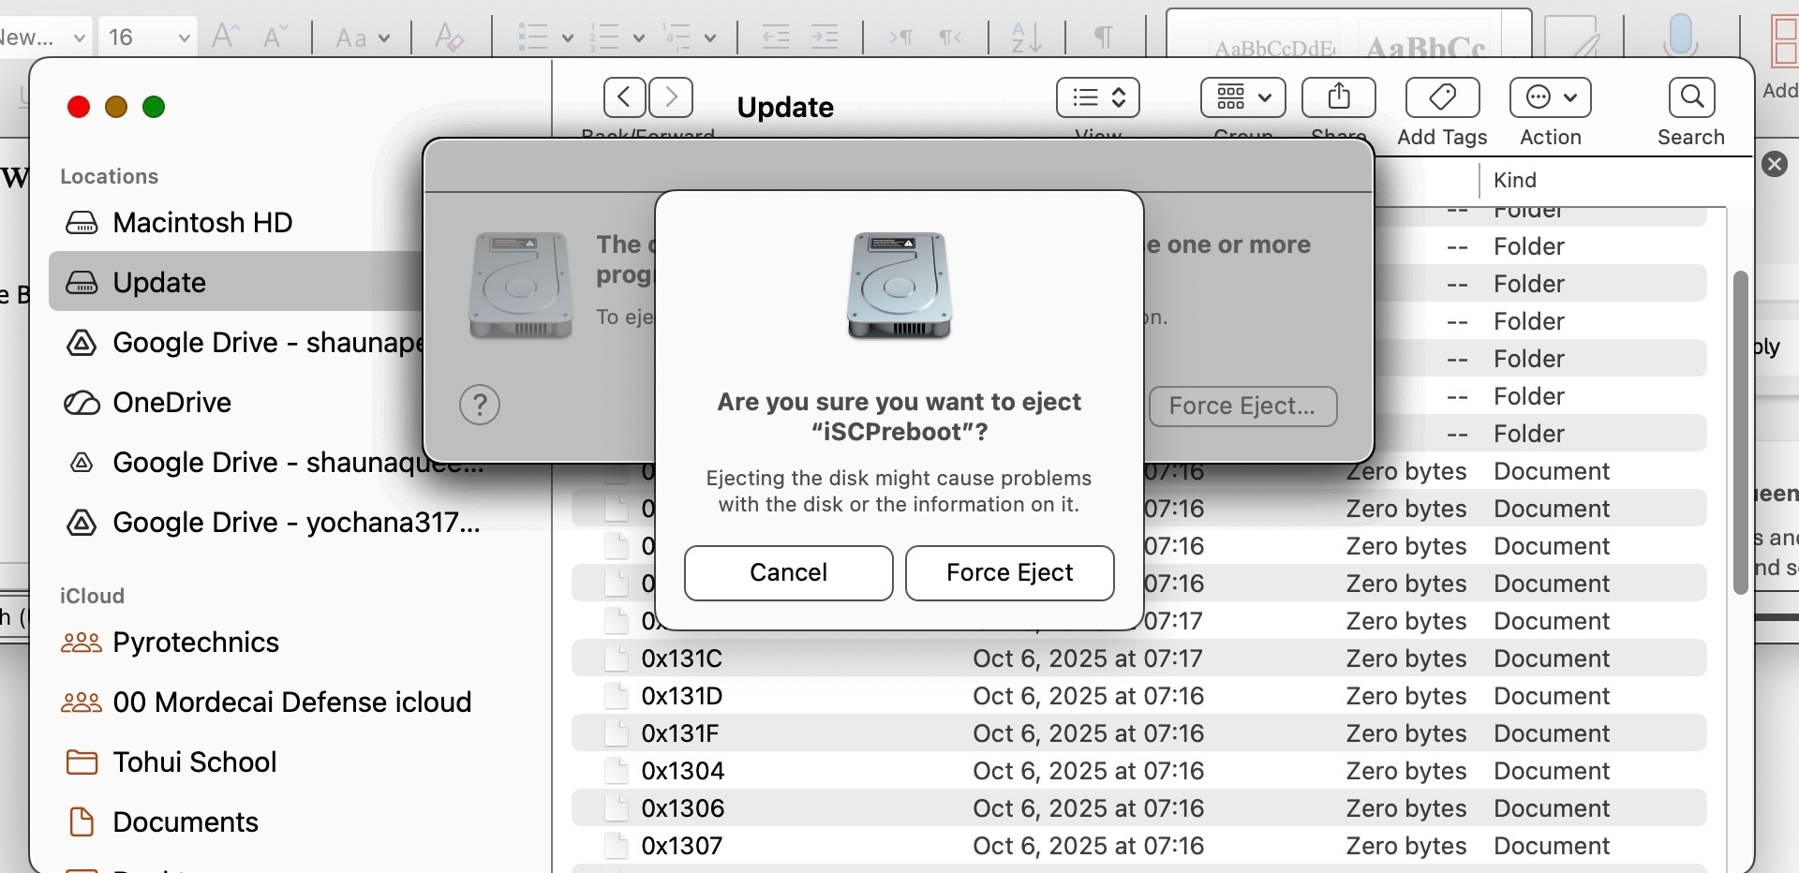The width and height of the screenshot is (1799, 873).
Task: Click Force Eject in the confirmation dialog
Action: coord(1009,572)
